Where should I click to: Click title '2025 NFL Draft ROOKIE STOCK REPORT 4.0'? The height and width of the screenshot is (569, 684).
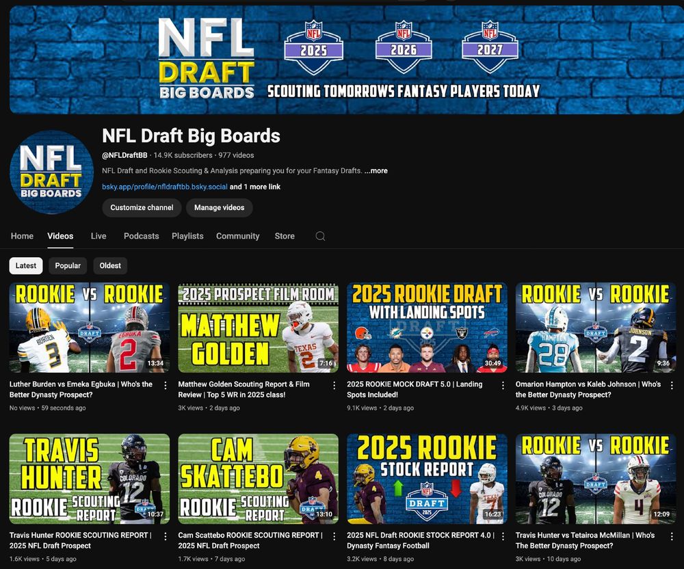point(421,540)
